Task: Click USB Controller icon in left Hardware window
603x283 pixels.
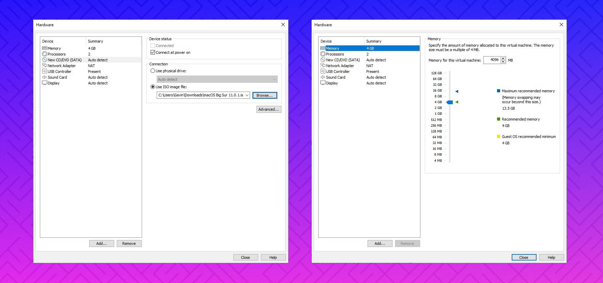Action: 44,71
